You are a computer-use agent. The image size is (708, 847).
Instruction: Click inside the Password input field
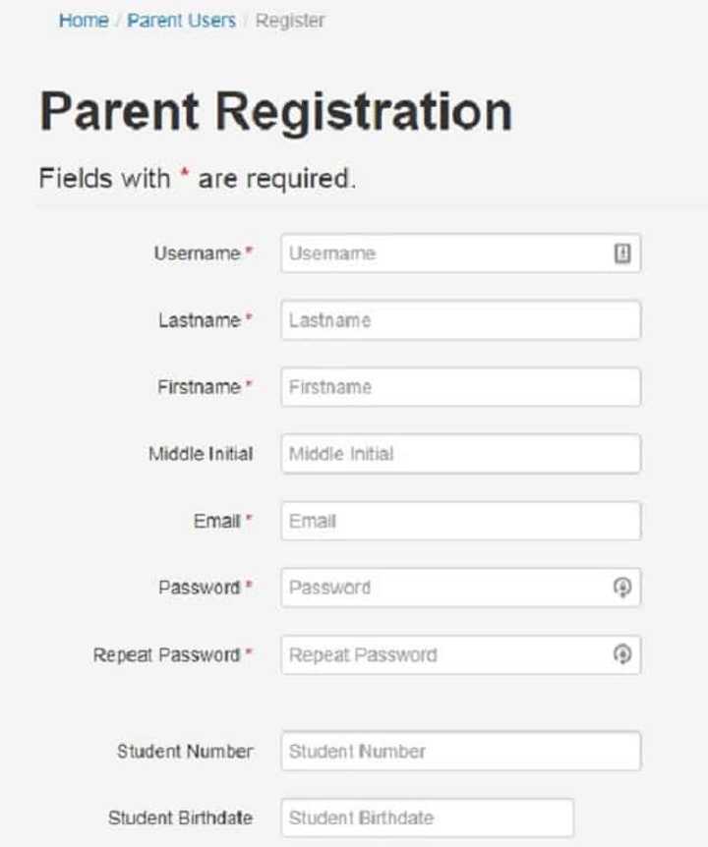click(442, 587)
